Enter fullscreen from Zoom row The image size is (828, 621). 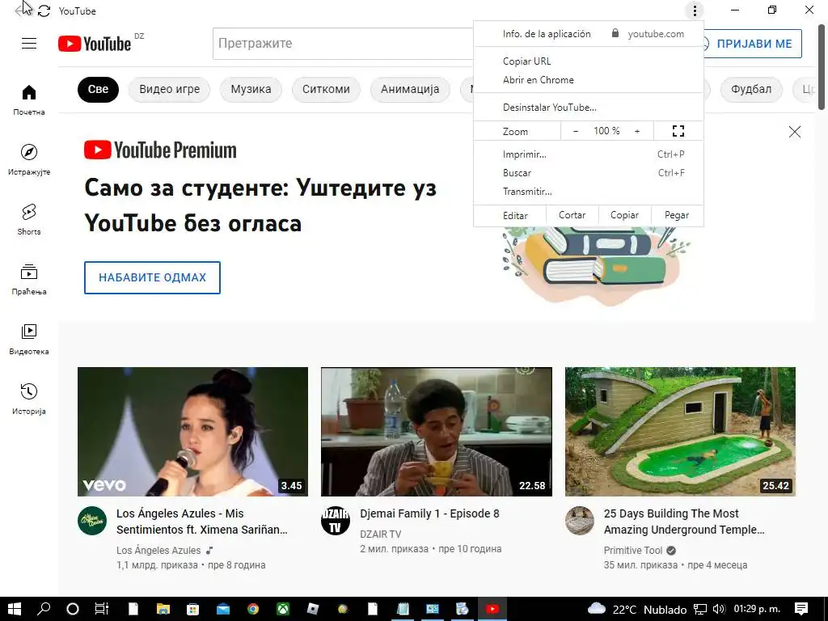pos(678,131)
